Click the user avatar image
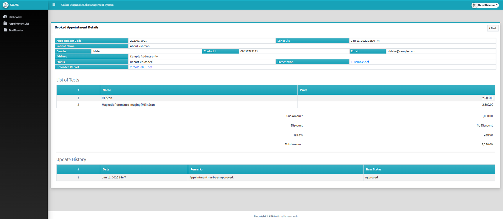This screenshot has height=219, width=503. 474,5
